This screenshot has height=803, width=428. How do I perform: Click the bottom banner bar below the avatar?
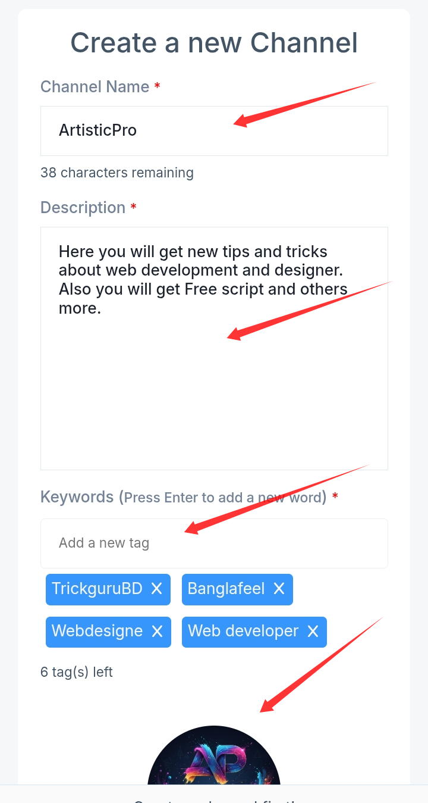click(214, 795)
